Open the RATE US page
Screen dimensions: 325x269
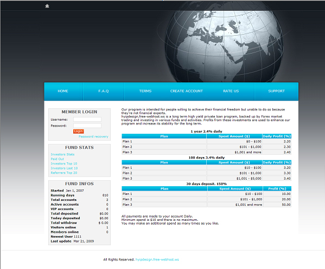231,91
